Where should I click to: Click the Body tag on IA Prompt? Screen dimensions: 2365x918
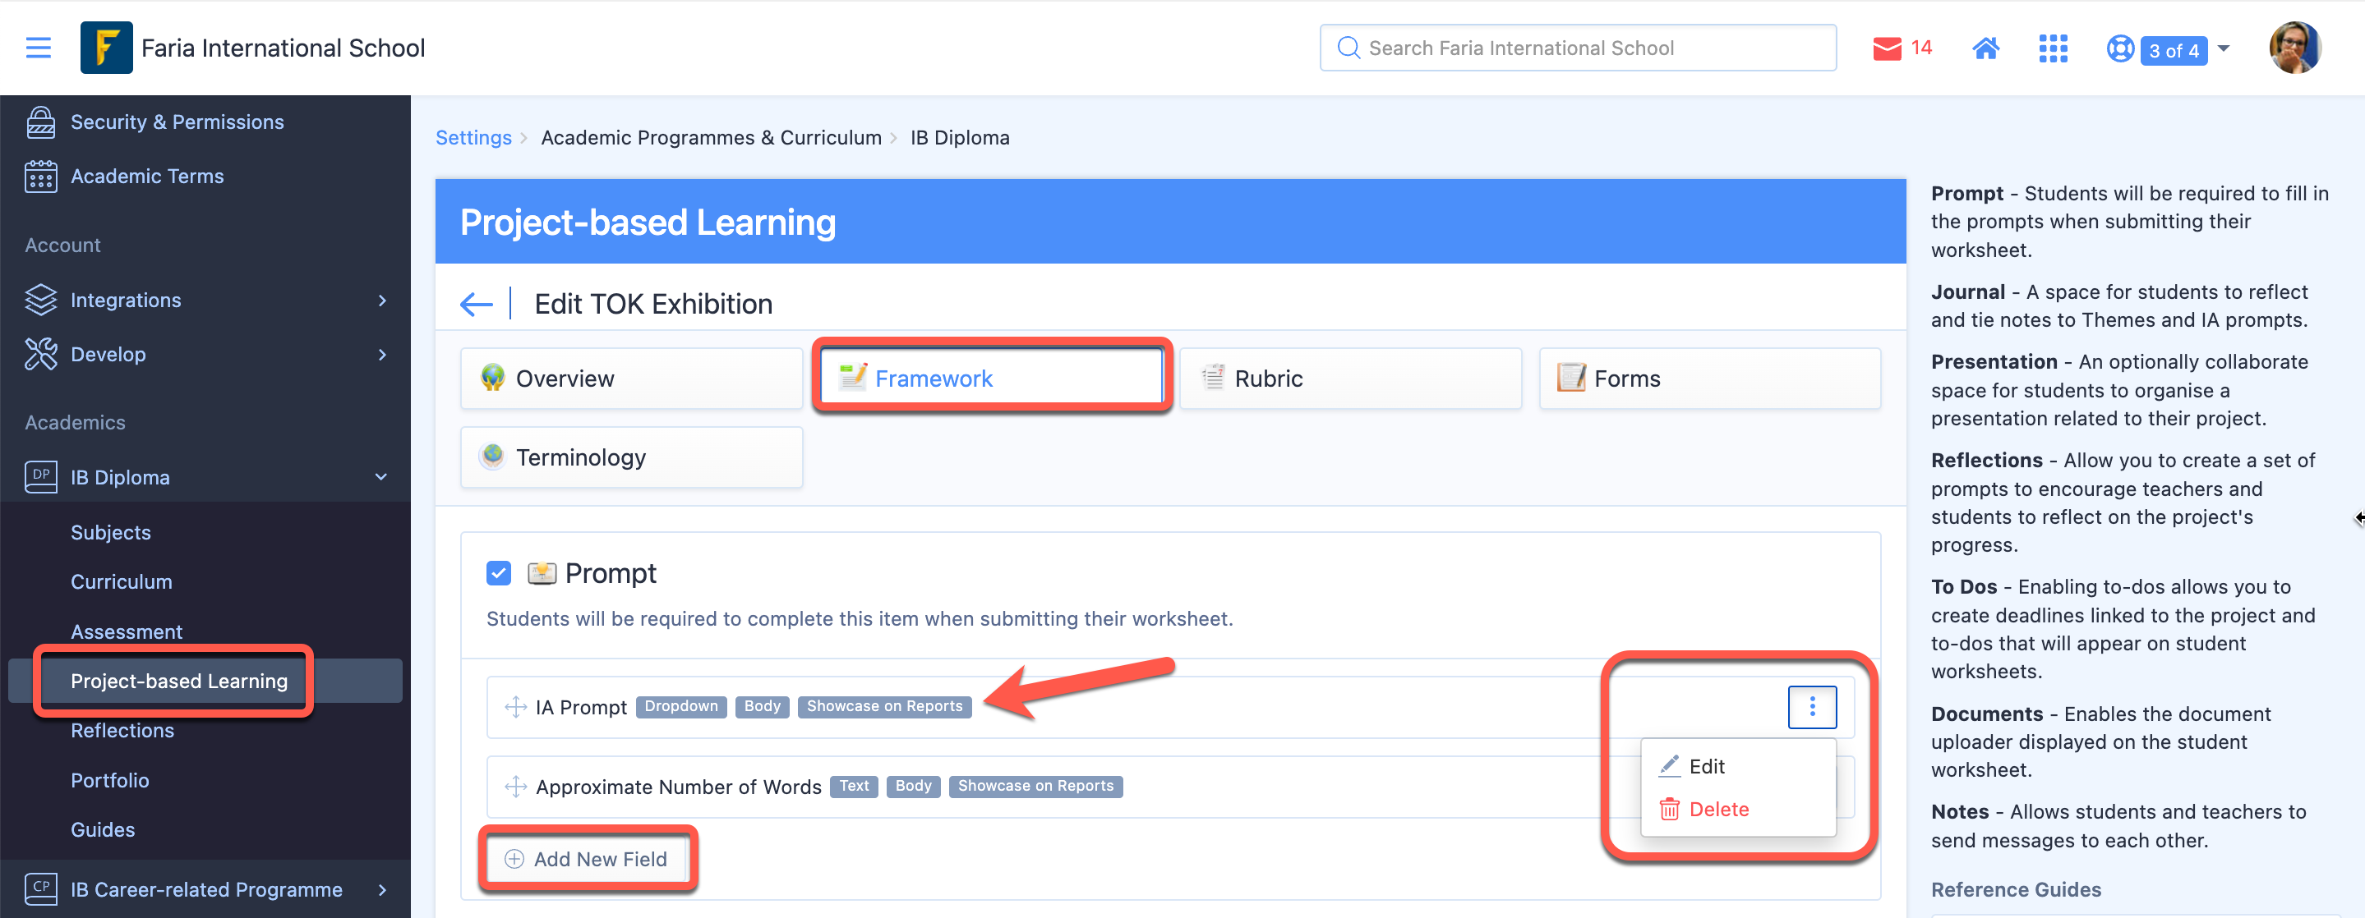pyautogui.click(x=762, y=706)
